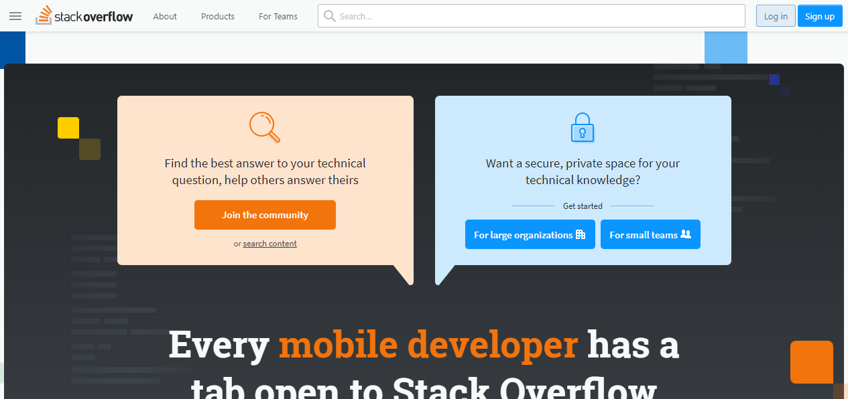Select For large organizations button
The width and height of the screenshot is (848, 399).
[530, 234]
